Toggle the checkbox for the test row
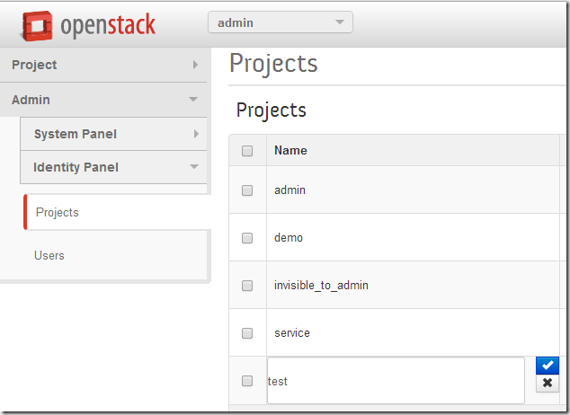 (x=247, y=381)
